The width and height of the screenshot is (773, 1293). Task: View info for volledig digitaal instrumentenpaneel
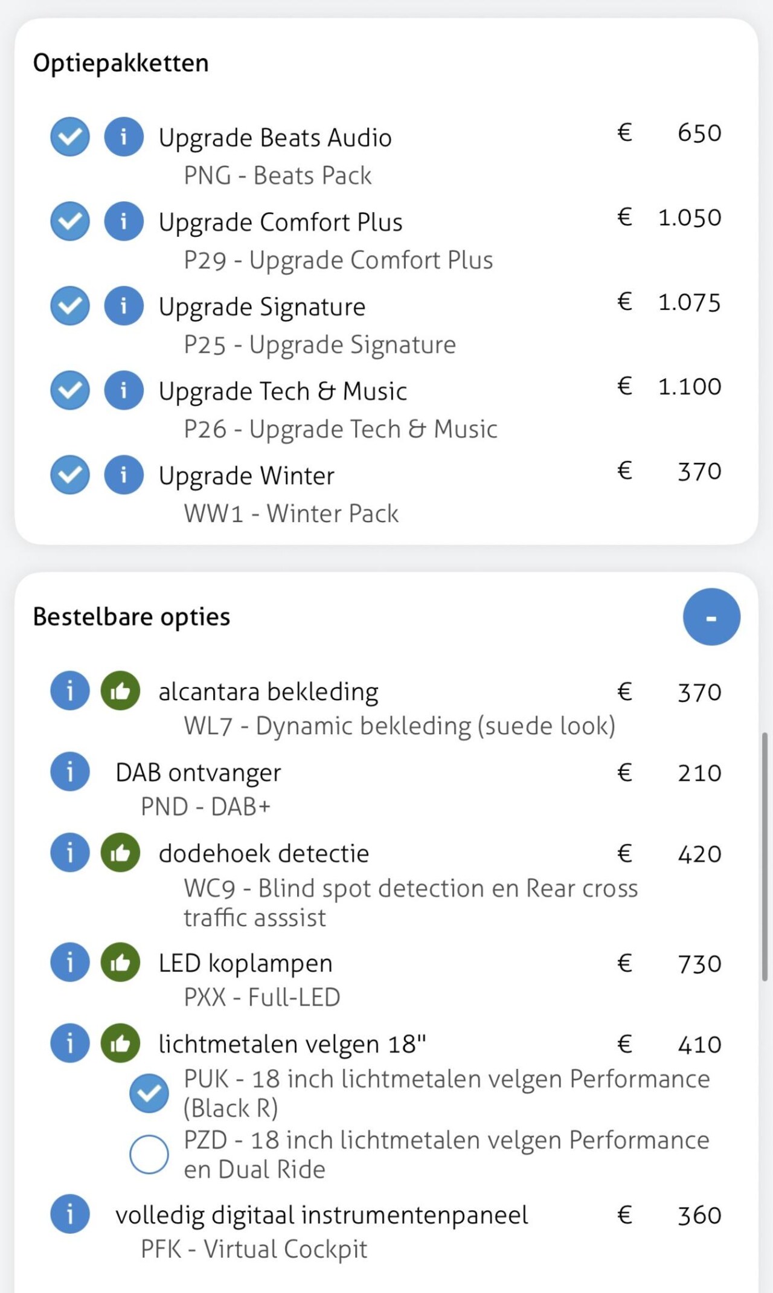pyautogui.click(x=70, y=1214)
